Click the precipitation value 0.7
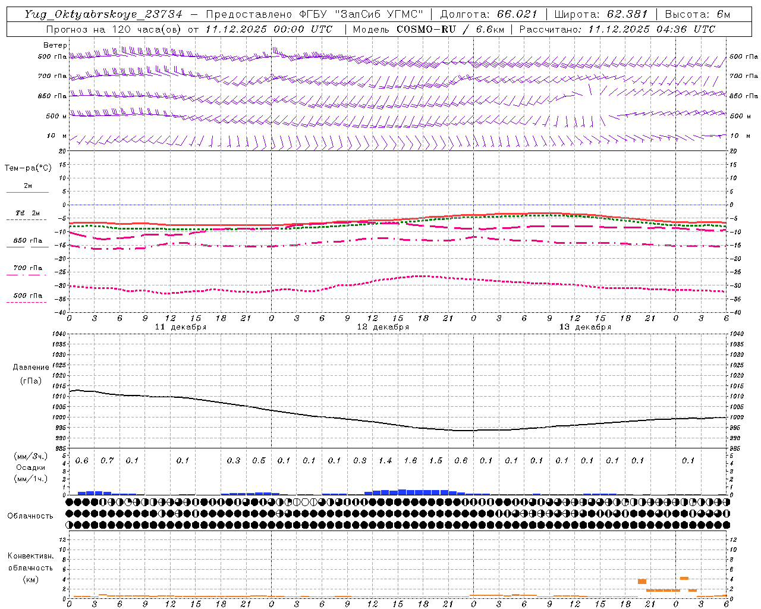Image resolution: width=761 pixels, height=609 pixels. click(x=107, y=460)
